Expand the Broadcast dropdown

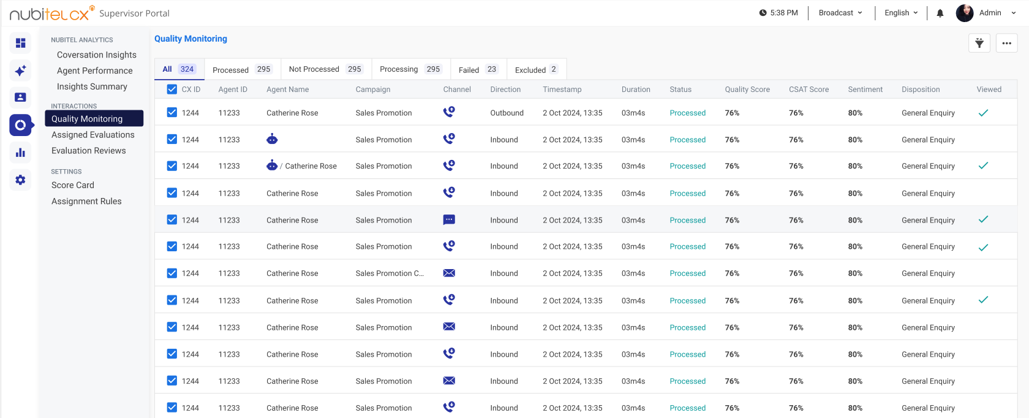(840, 13)
